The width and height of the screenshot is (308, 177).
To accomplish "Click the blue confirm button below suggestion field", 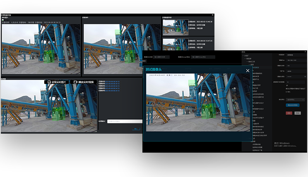I will pos(136,129).
